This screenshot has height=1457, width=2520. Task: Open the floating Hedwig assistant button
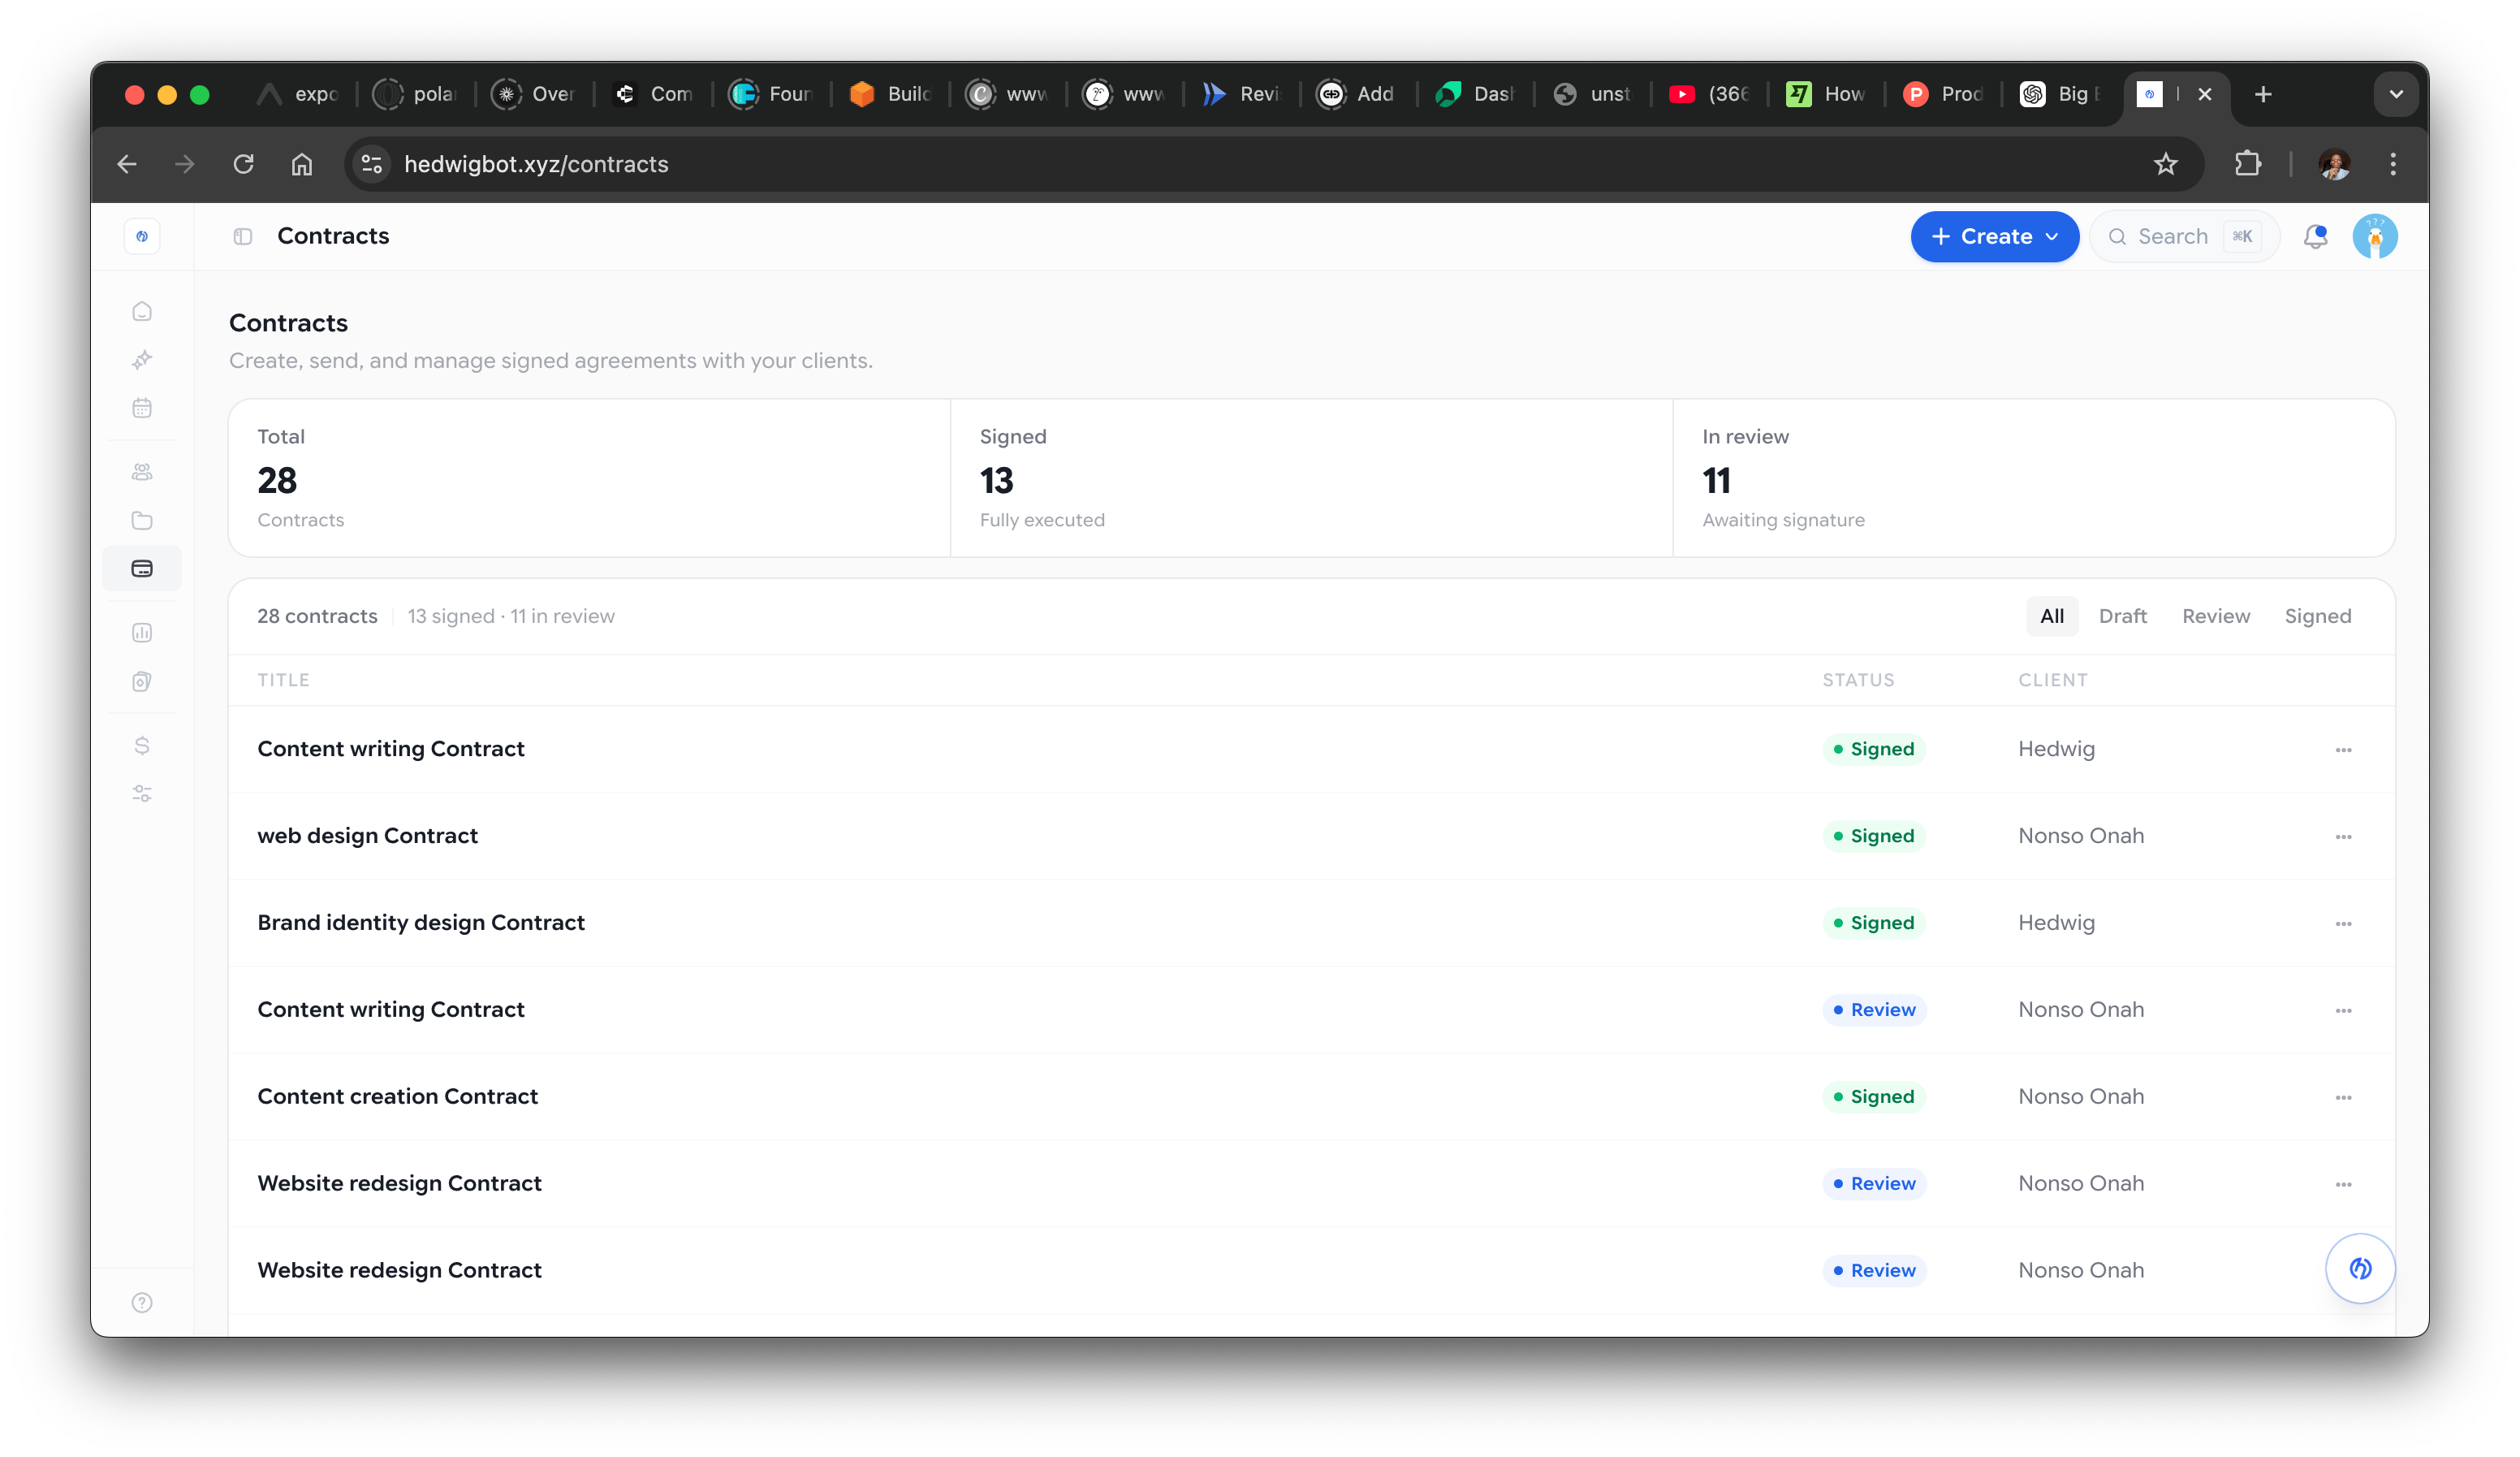(2360, 1268)
